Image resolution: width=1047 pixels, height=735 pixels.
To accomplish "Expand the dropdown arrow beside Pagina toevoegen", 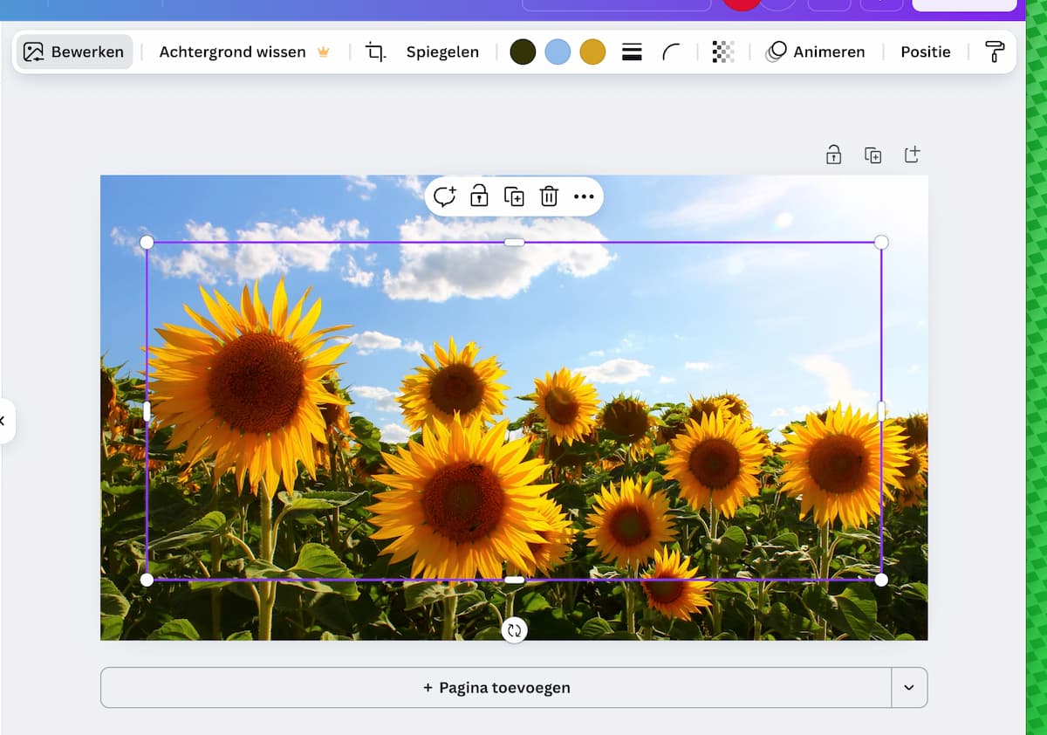I will 909,688.
